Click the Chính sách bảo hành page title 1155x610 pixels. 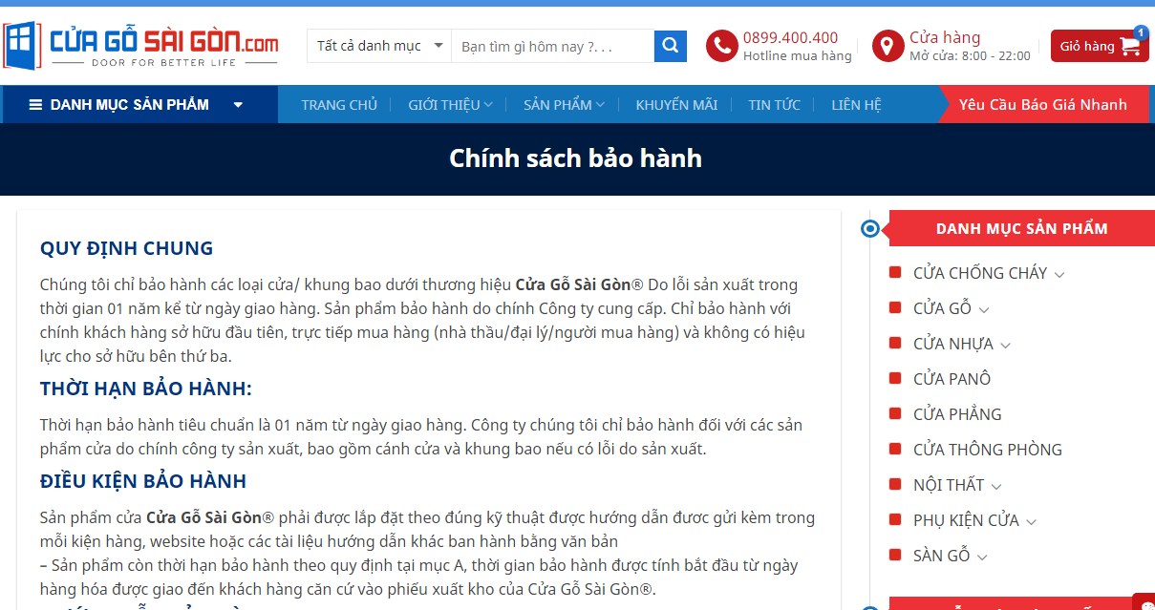(576, 158)
